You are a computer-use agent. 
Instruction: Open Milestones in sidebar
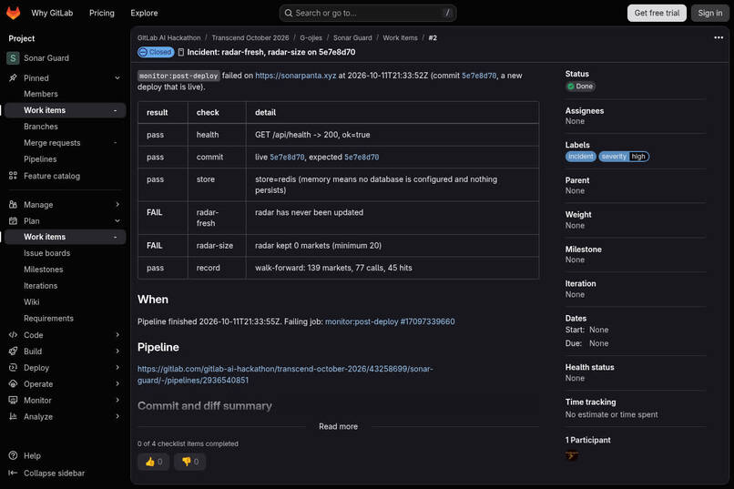click(44, 270)
